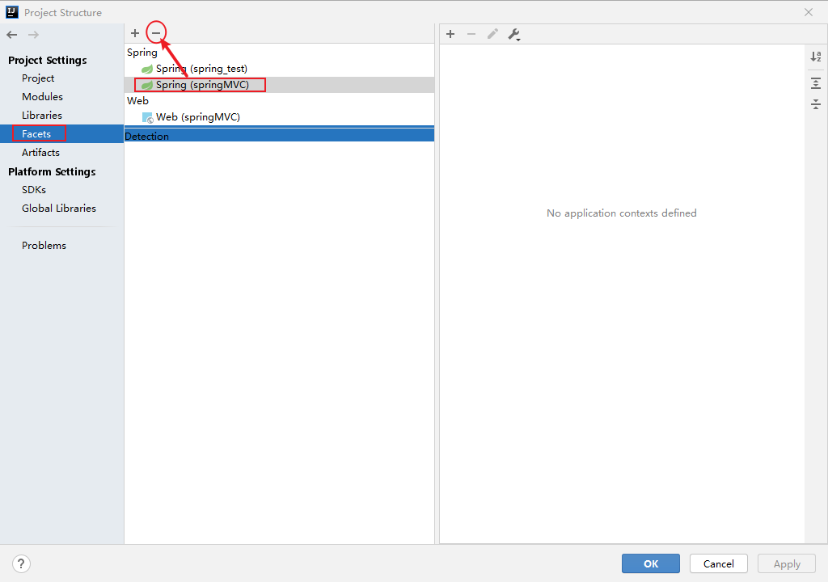This screenshot has height=582, width=828.
Task: Select Project in Project Settings
Action: tap(38, 78)
